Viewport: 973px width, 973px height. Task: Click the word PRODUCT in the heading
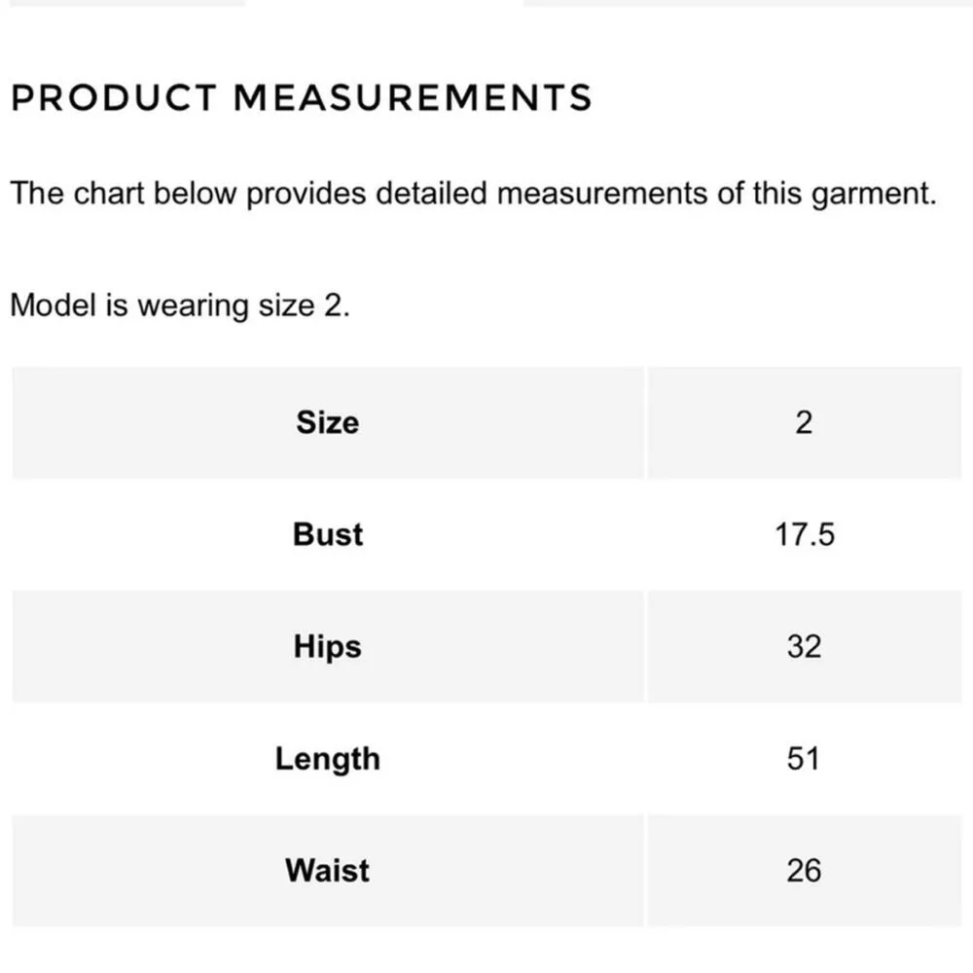[114, 98]
